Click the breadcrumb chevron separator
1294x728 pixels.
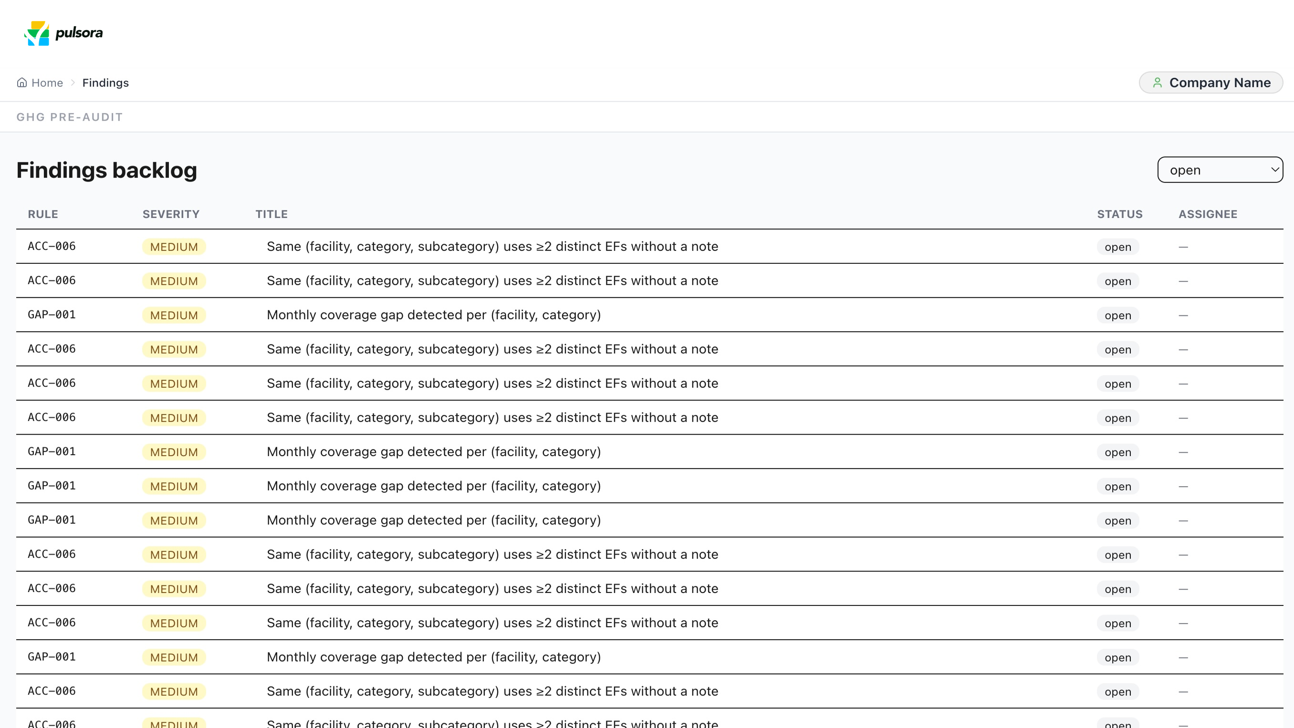point(73,83)
